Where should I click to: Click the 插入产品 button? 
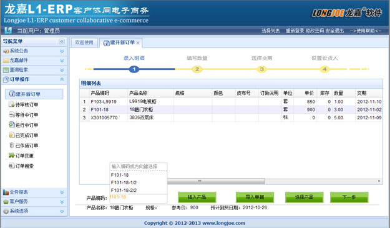click(x=197, y=197)
